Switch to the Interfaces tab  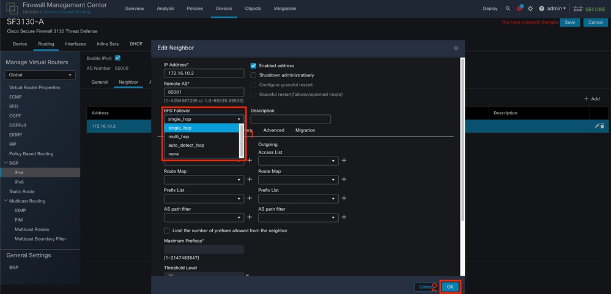point(76,44)
